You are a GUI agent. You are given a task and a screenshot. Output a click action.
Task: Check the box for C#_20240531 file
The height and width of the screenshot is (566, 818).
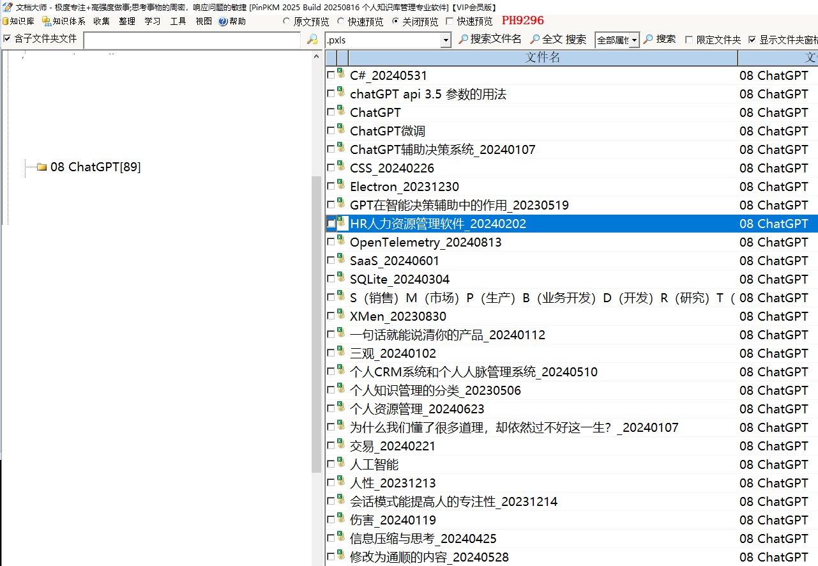tap(331, 75)
